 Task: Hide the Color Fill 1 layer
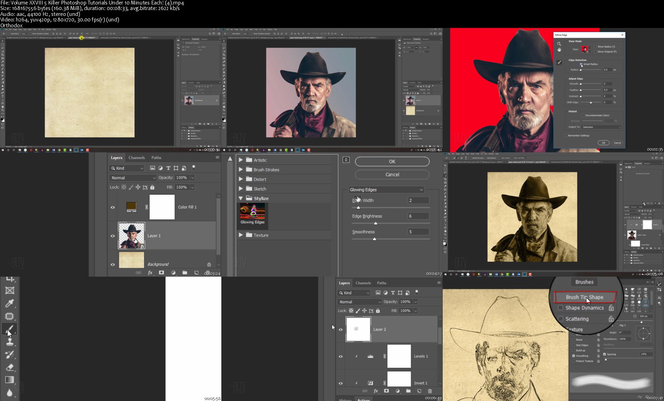coord(113,207)
